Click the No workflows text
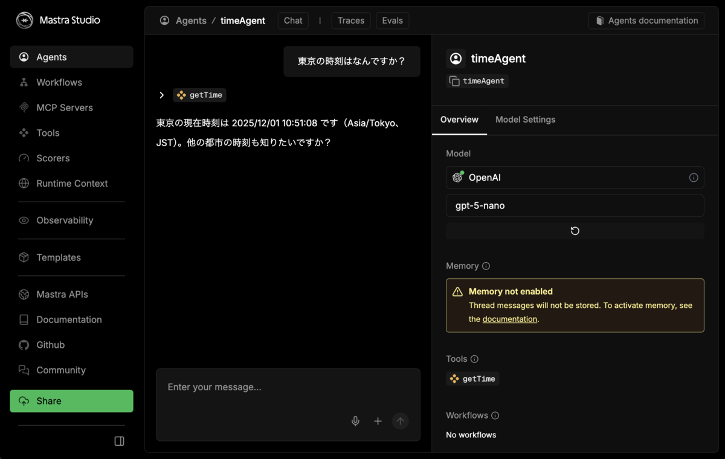 (471, 435)
